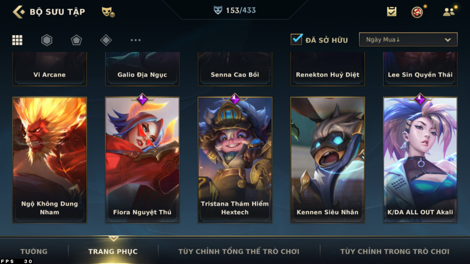Click the dropdown chevron arrow
470x264 pixels.
tap(448, 40)
